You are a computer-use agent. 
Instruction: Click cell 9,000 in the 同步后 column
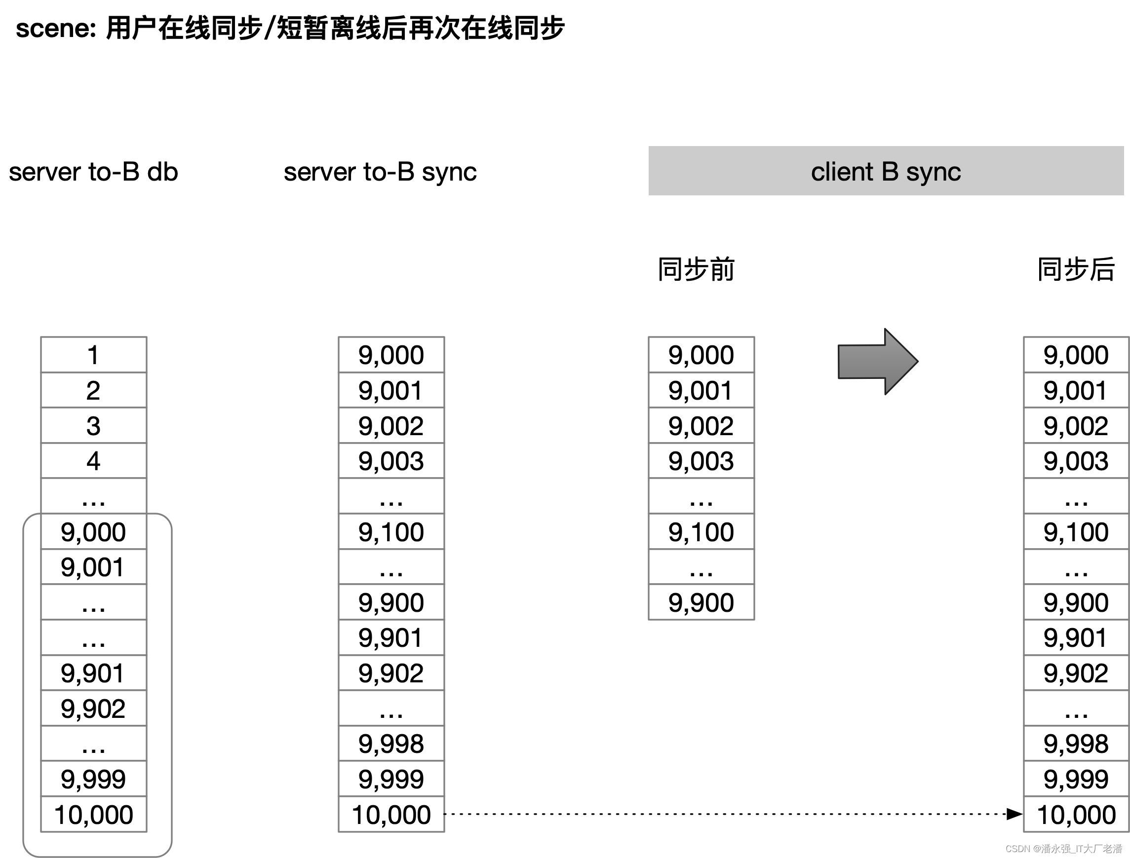point(1076,354)
